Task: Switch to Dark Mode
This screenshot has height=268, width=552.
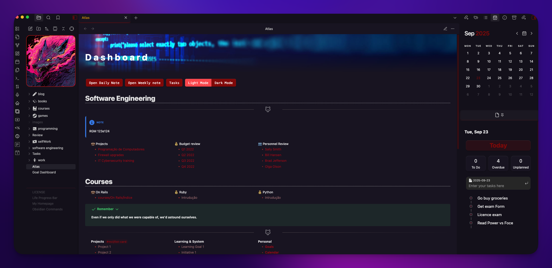Action: coord(224,83)
